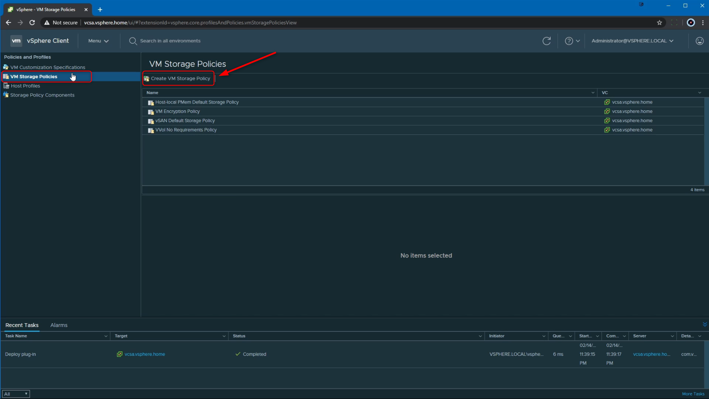Click Deploy plug-in task name
This screenshot has height=399, width=709.
point(20,354)
